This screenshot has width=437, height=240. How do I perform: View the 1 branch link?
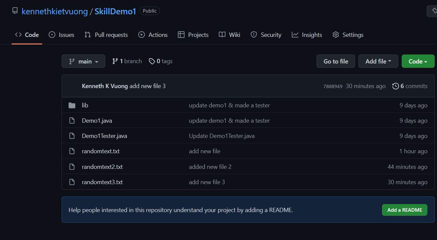(x=127, y=61)
